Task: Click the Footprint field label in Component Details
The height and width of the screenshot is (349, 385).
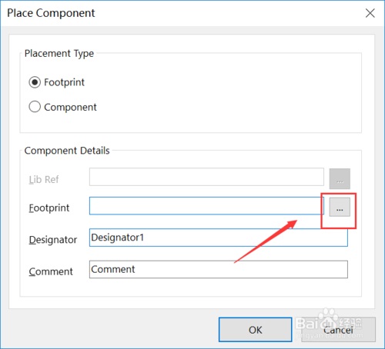Action: pos(49,208)
